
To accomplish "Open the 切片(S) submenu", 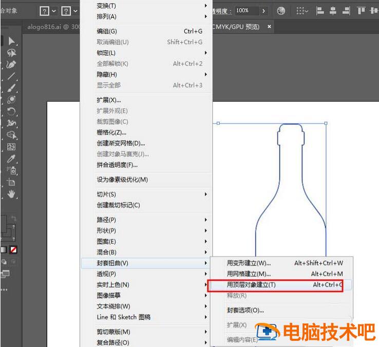I will (147, 194).
